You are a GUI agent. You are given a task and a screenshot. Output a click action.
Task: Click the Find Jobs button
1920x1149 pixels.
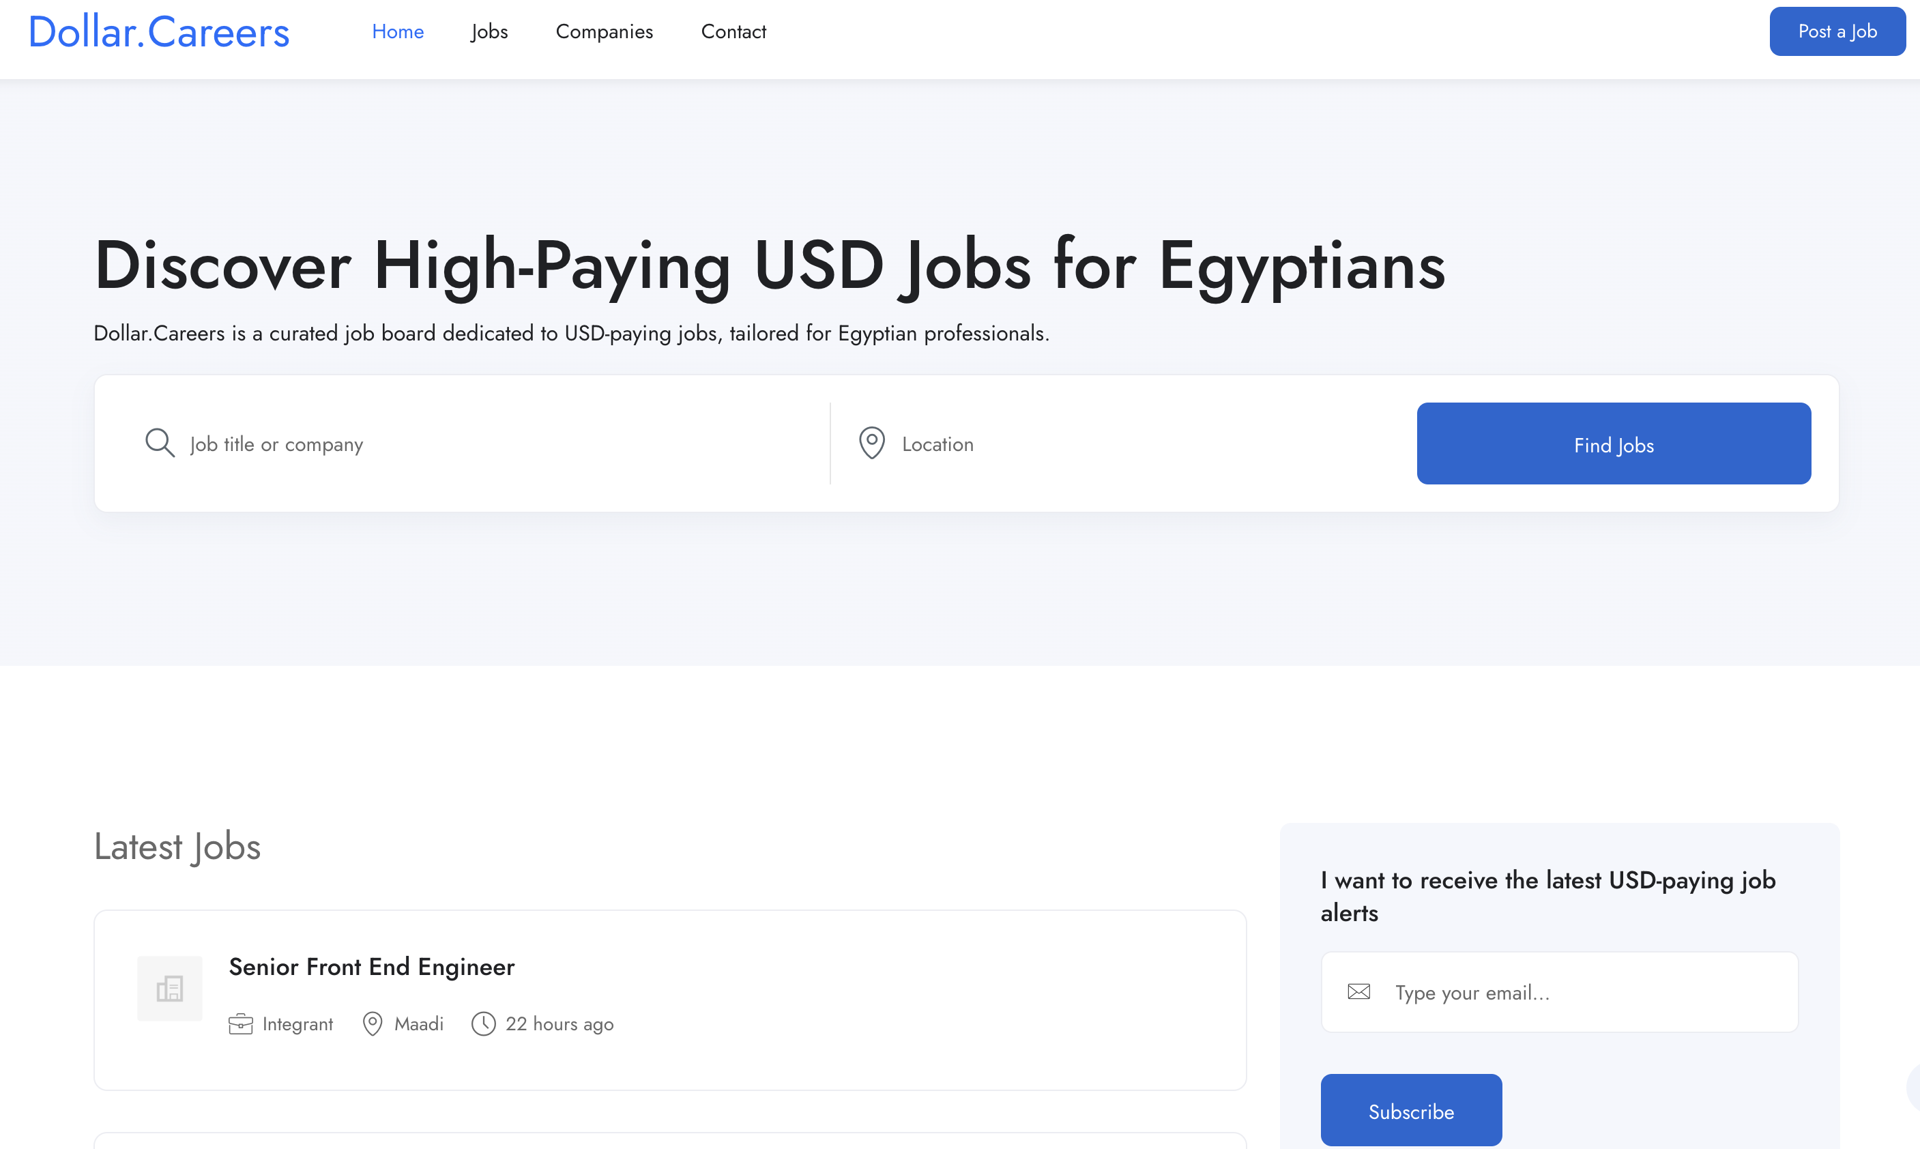(x=1614, y=443)
